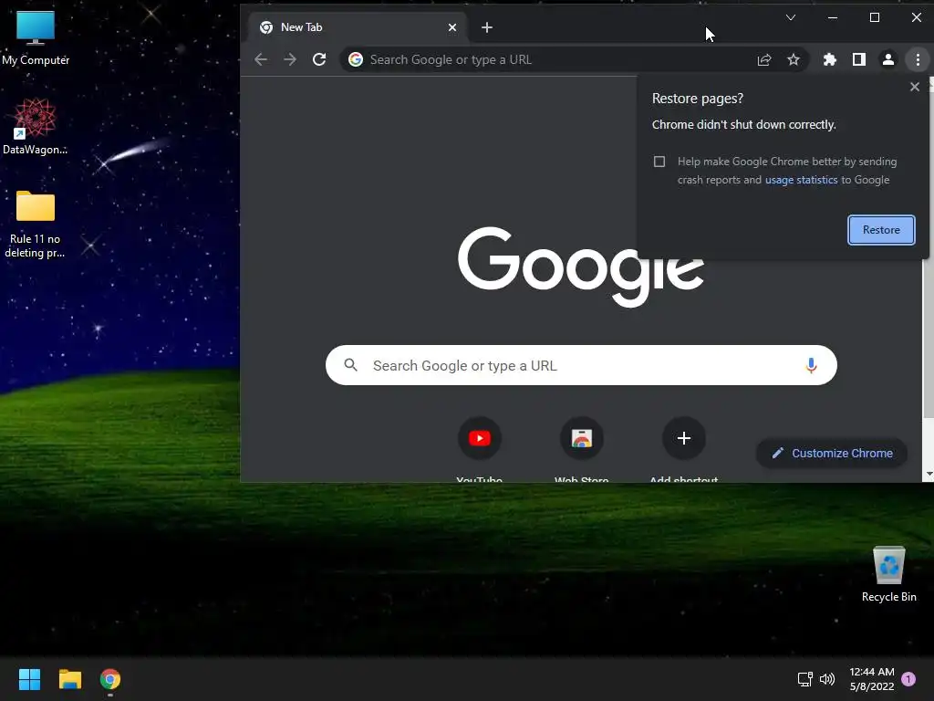
Task: Click the share page icon in address bar
Action: pos(764,59)
